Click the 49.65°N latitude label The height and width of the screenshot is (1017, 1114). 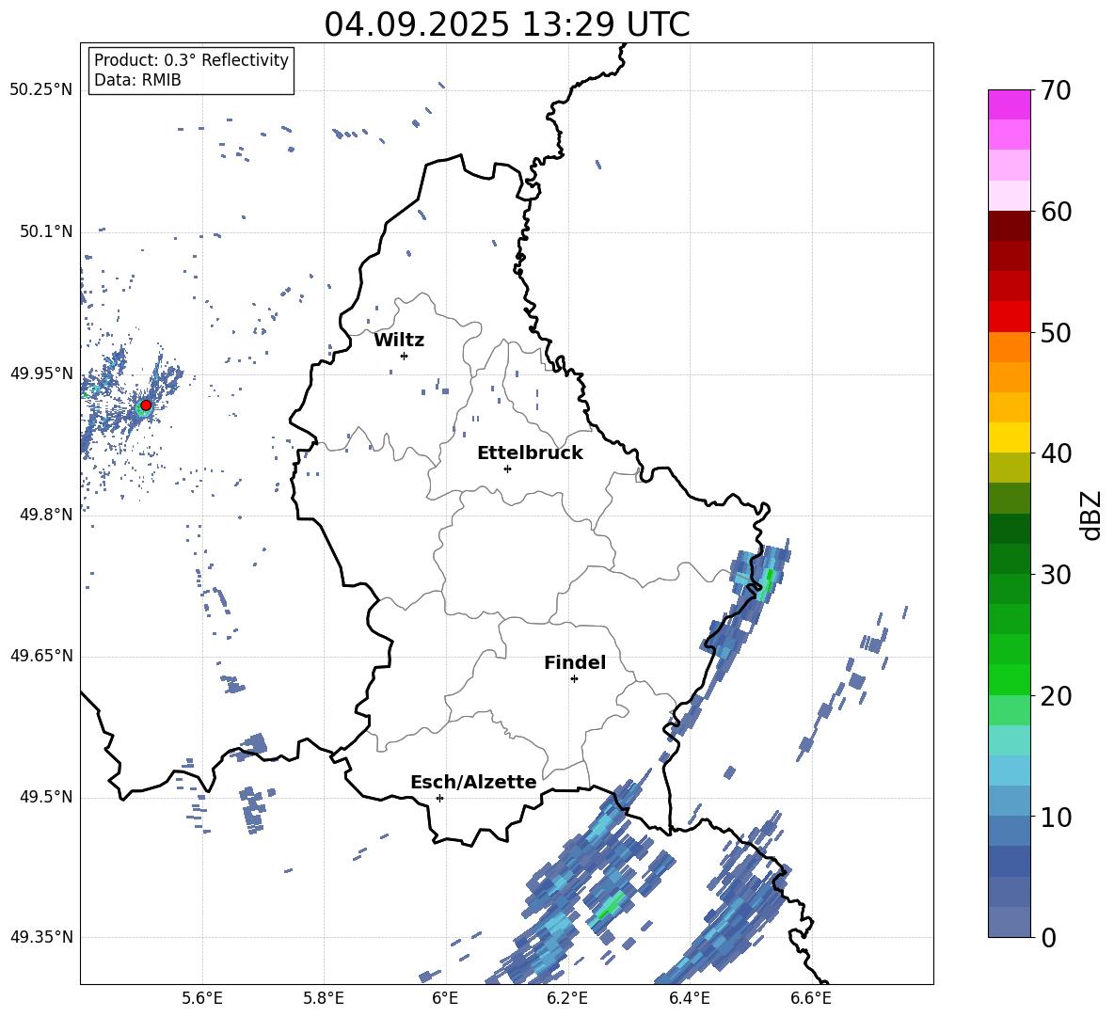[41, 655]
